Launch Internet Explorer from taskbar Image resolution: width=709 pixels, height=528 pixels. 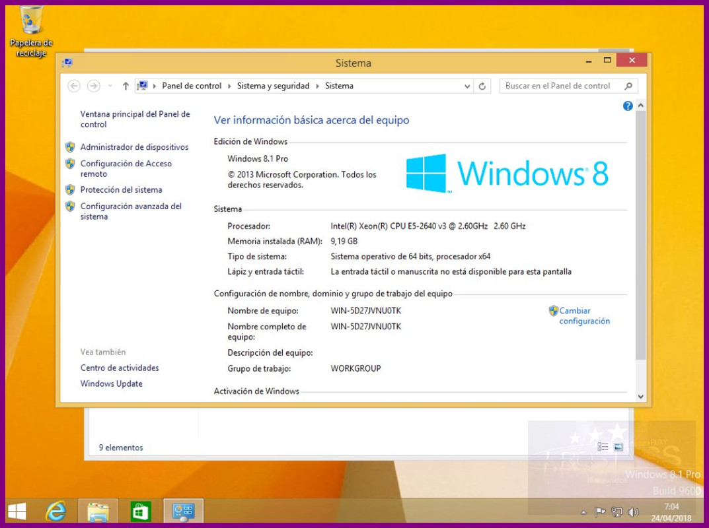(56, 511)
